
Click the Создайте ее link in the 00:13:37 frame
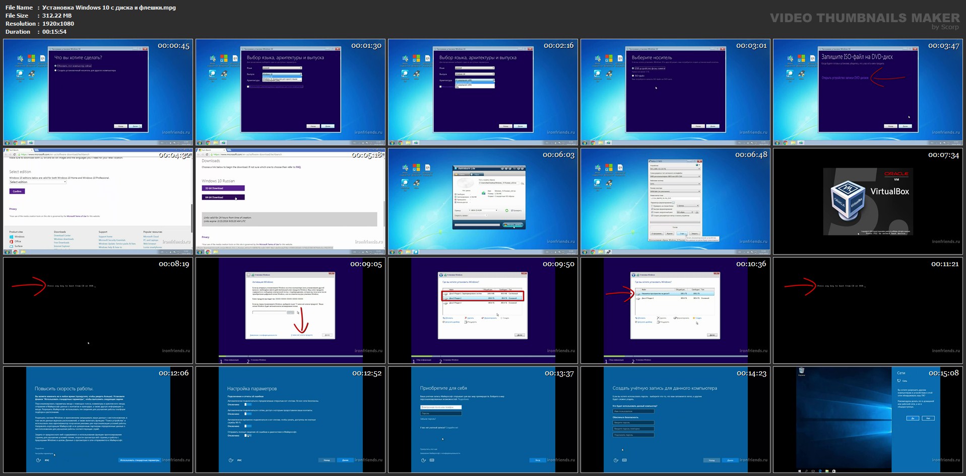click(x=452, y=428)
